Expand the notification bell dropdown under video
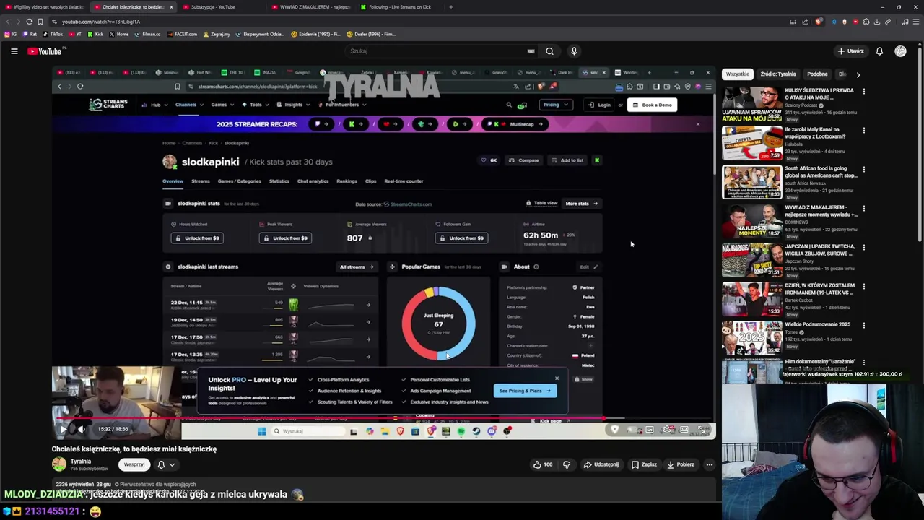Image resolution: width=924 pixels, height=520 pixels. point(166,464)
